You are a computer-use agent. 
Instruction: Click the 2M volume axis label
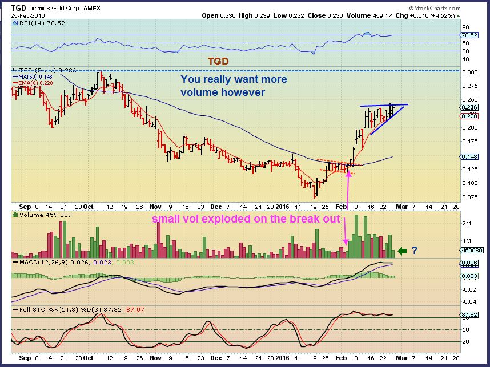tap(467, 224)
